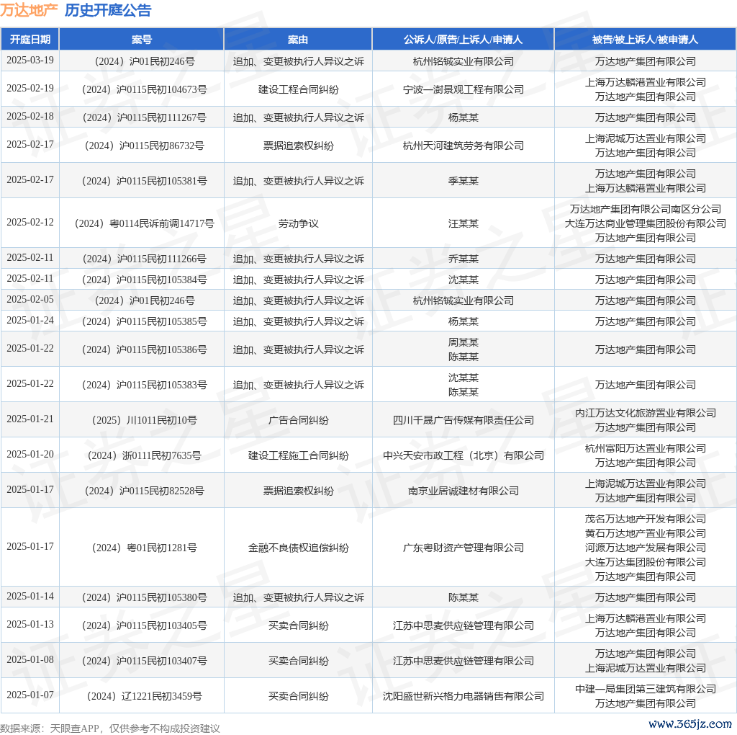
Task: Click the 广告合同纠纷 cause cell
Action: pyautogui.click(x=298, y=420)
